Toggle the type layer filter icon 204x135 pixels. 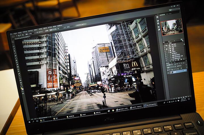179,63
